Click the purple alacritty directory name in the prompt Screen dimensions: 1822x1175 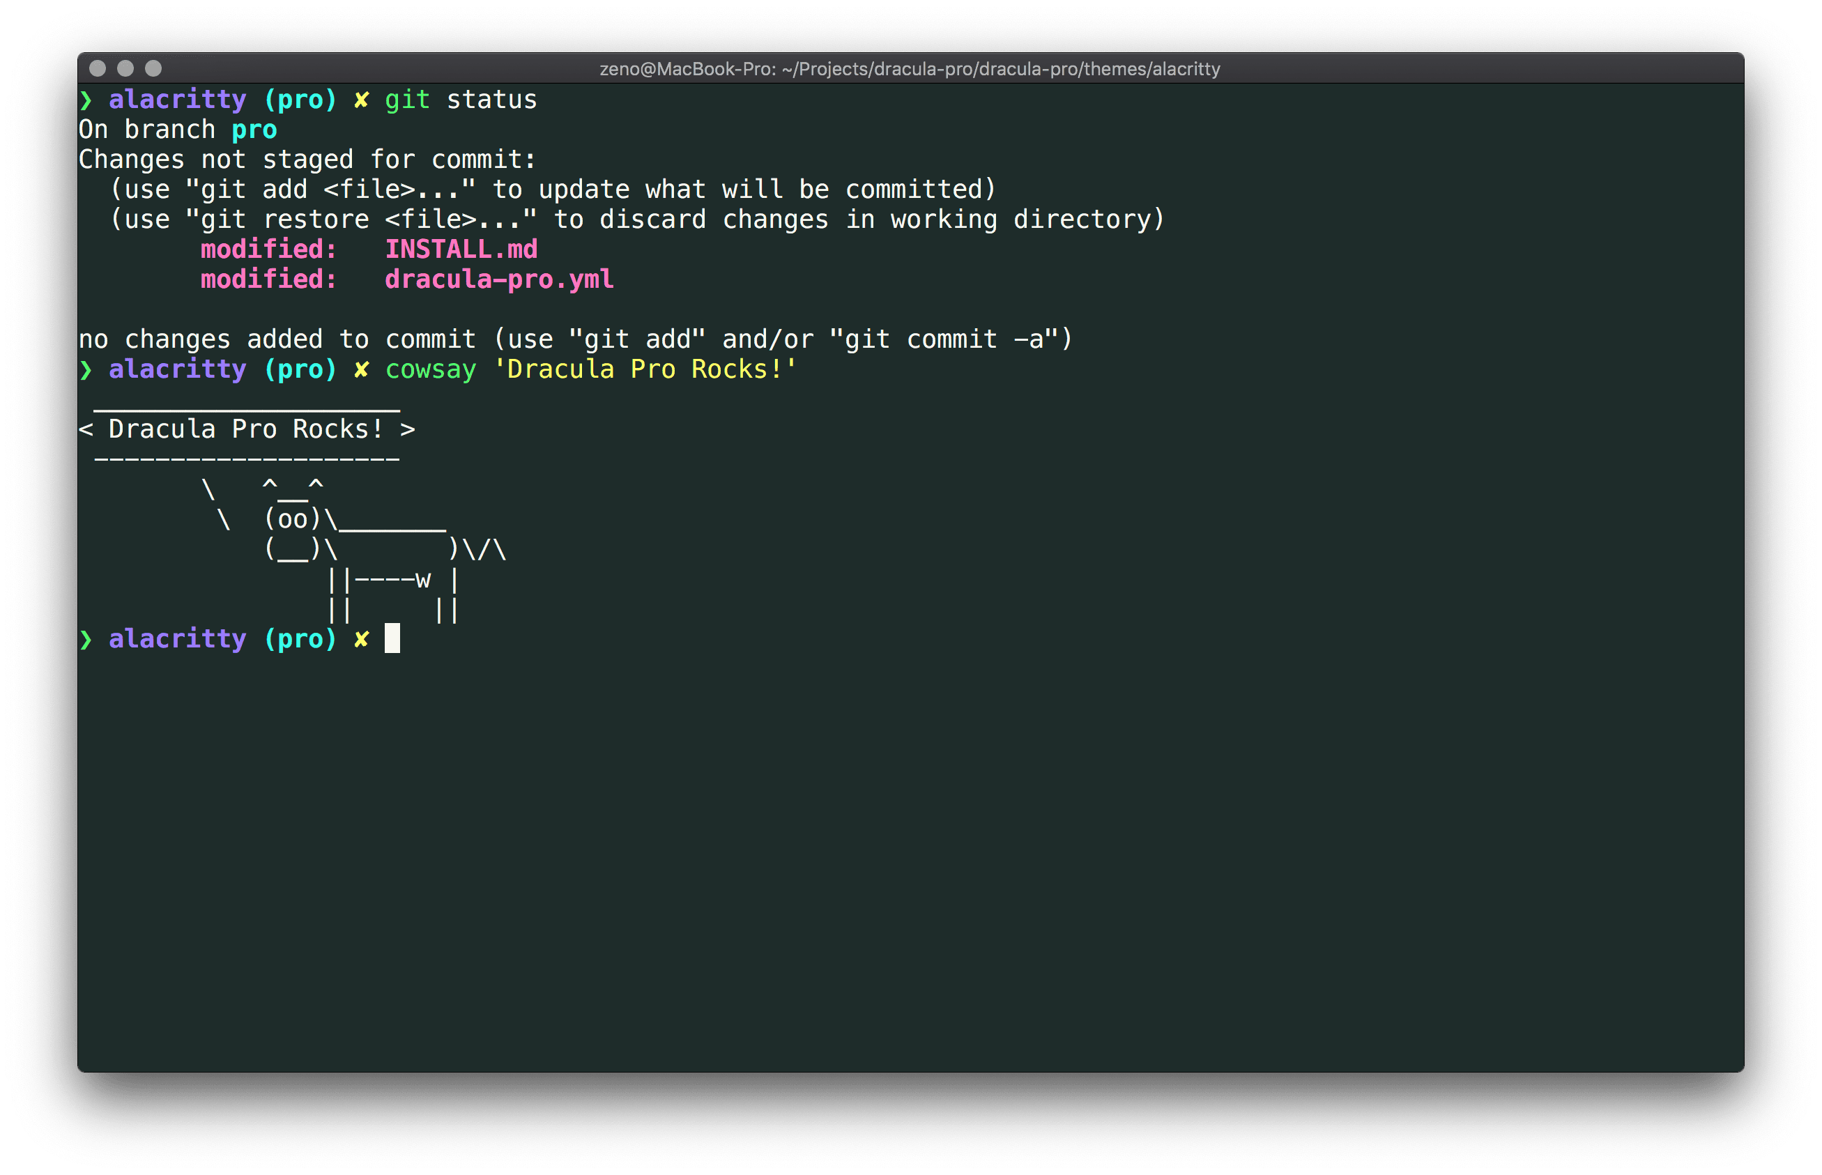tap(176, 639)
